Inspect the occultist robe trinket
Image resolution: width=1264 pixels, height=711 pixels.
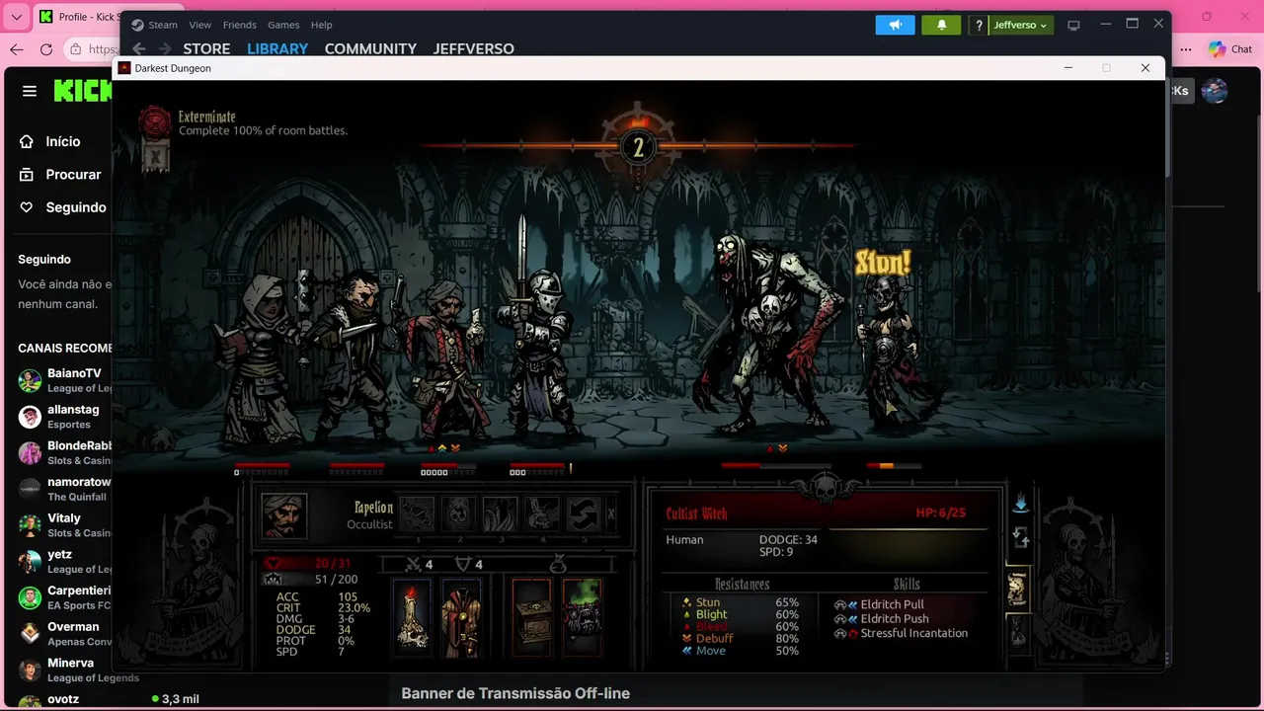(x=460, y=618)
